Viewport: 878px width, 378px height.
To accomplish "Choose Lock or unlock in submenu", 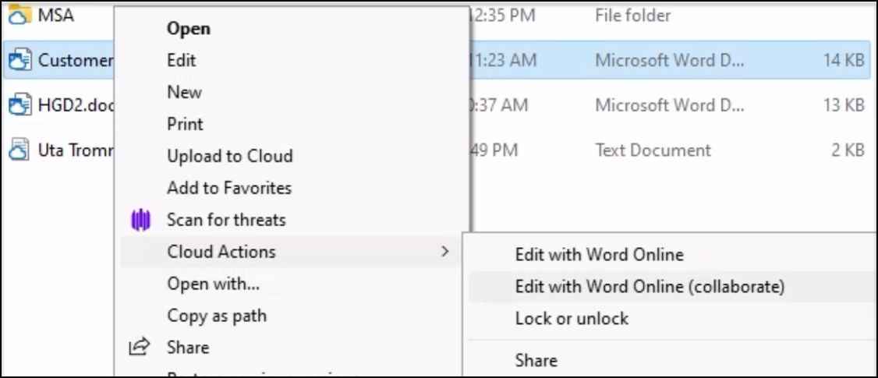I will coord(572,319).
